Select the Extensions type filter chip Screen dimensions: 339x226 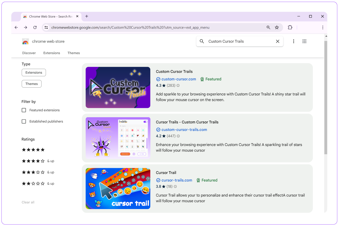[x=34, y=73]
